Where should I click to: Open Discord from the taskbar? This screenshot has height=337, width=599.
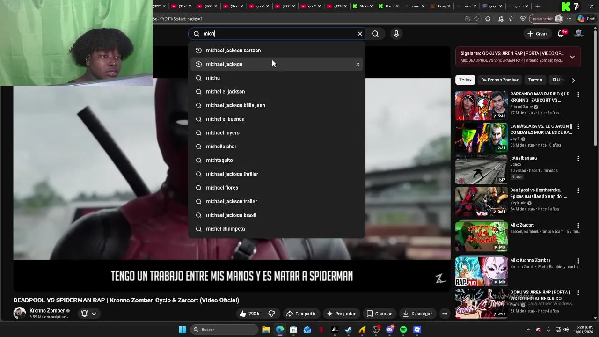[x=390, y=330]
